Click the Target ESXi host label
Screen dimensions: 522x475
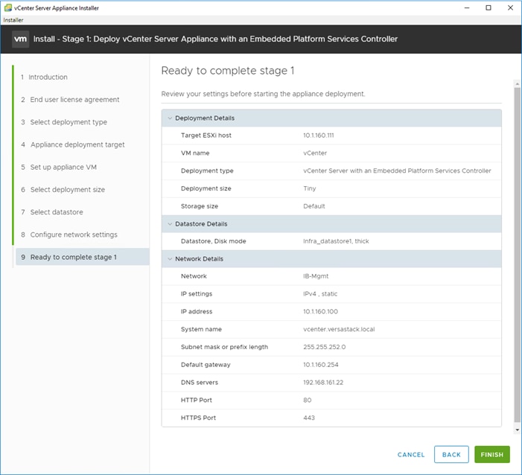pyautogui.click(x=206, y=136)
